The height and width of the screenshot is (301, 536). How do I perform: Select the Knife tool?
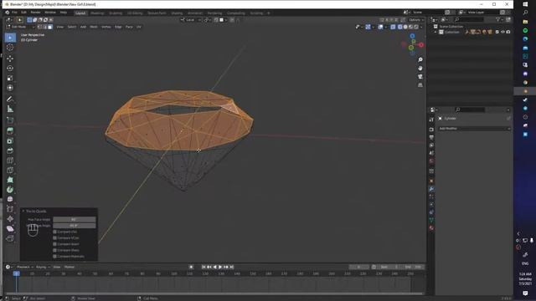coord(10,170)
